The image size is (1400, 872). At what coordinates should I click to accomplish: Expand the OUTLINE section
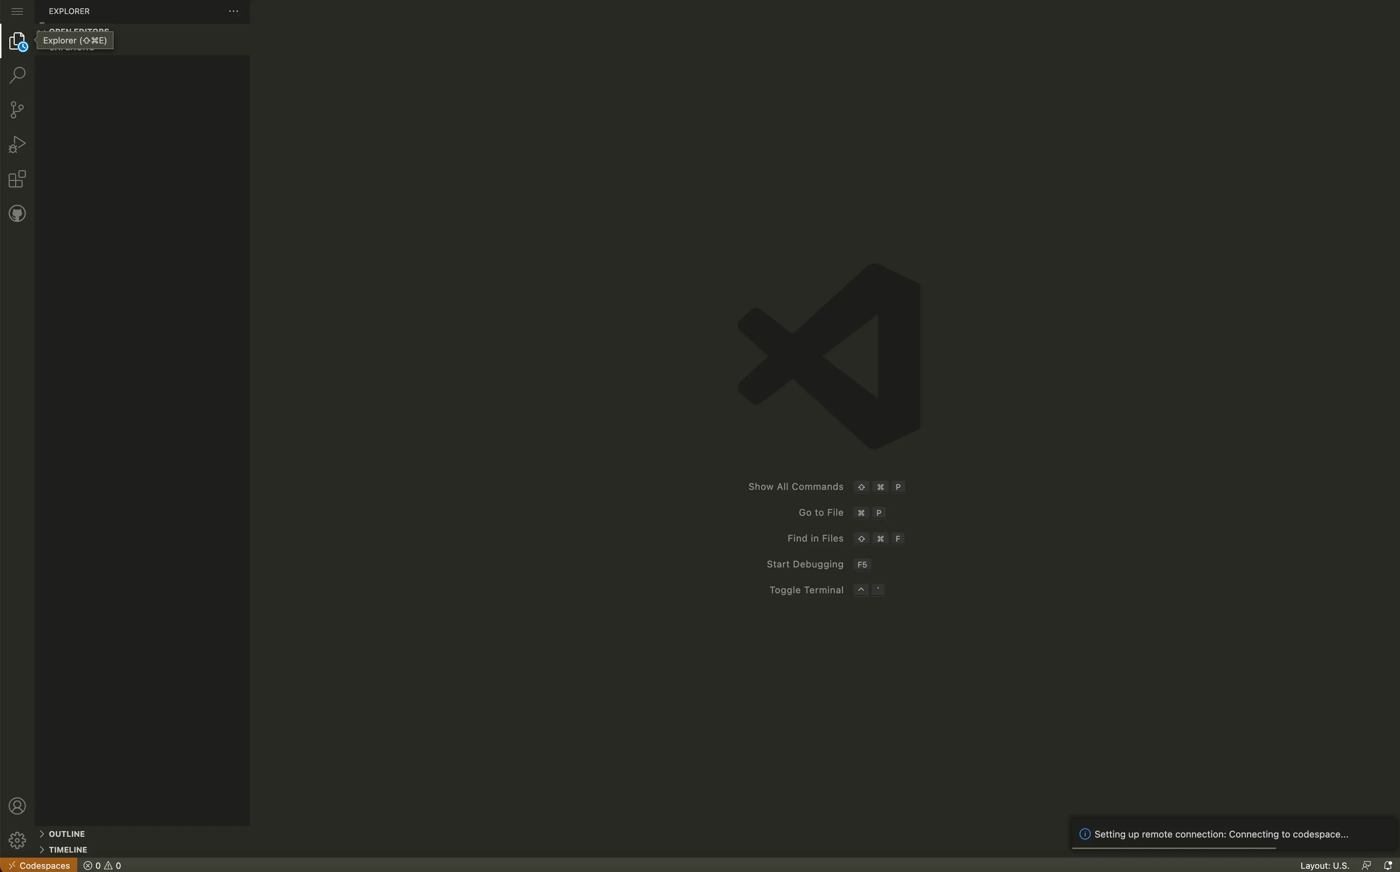(142, 833)
